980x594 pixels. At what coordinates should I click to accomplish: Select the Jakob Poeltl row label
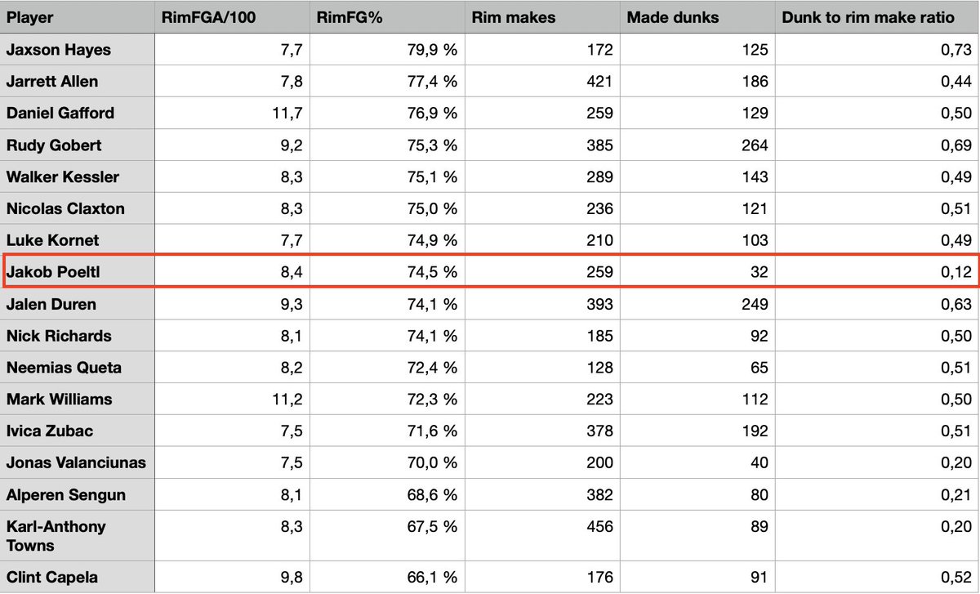(78, 272)
